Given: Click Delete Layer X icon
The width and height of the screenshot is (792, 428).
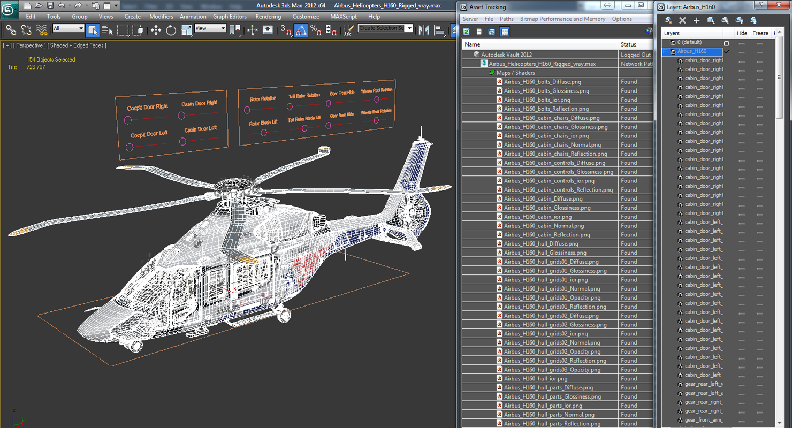Looking at the screenshot, I should pos(682,20).
